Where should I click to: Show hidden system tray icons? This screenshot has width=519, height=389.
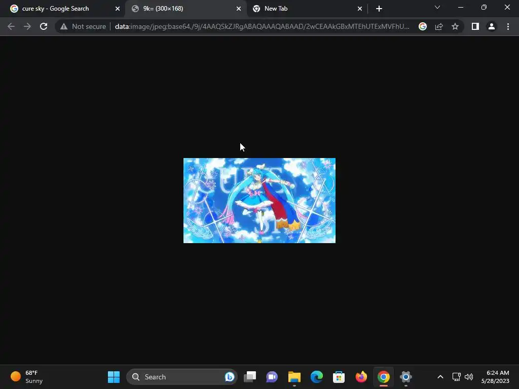(x=440, y=377)
